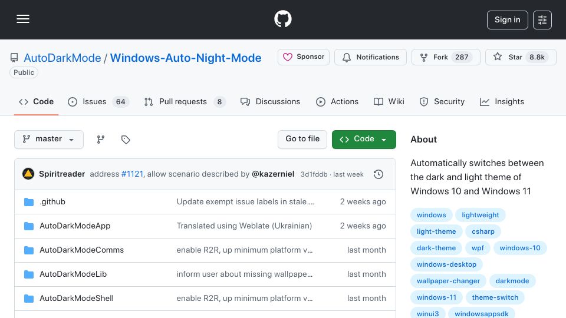Screen dimensions: 566x318
Task: Click the star count 8.8k
Action: pos(537,57)
